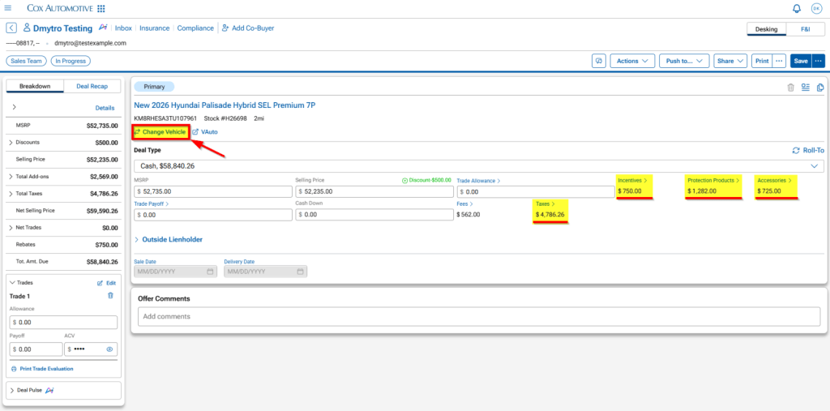Image resolution: width=830 pixels, height=411 pixels.
Task: Collapse the Trades section
Action: [12, 283]
